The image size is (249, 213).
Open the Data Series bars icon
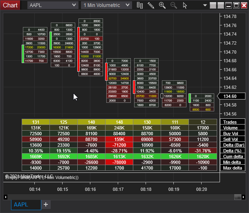point(140,5)
